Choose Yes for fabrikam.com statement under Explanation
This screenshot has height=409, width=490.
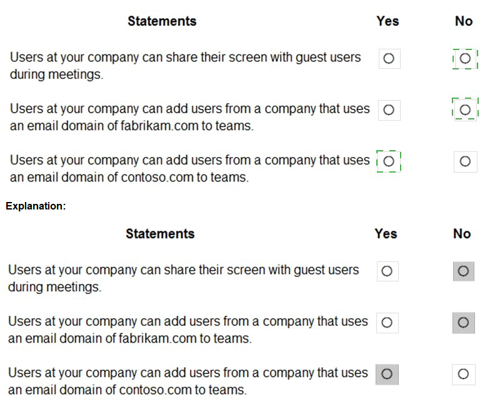click(x=387, y=323)
